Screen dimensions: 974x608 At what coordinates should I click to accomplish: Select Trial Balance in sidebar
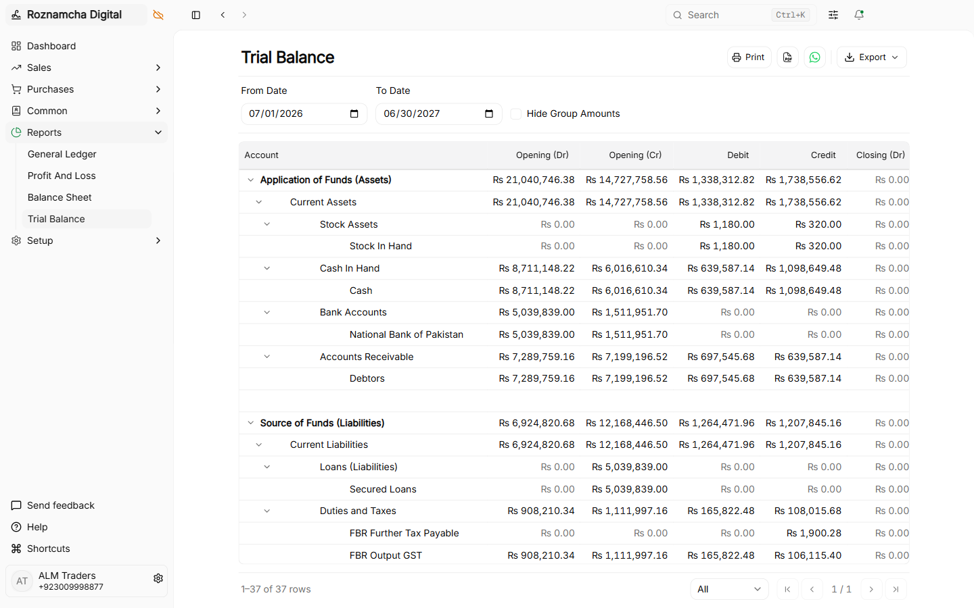tap(87, 219)
